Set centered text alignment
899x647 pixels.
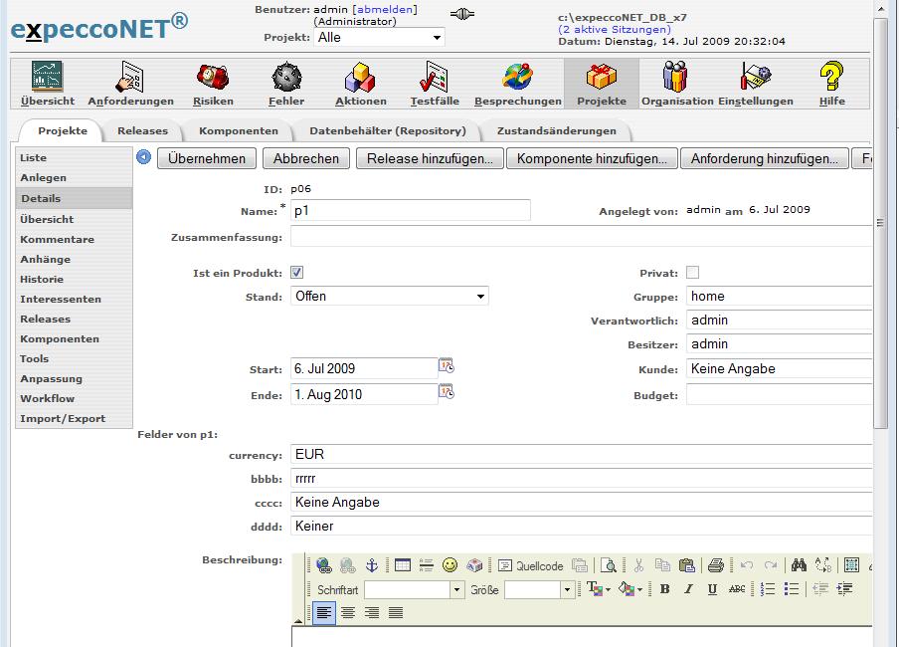347,612
